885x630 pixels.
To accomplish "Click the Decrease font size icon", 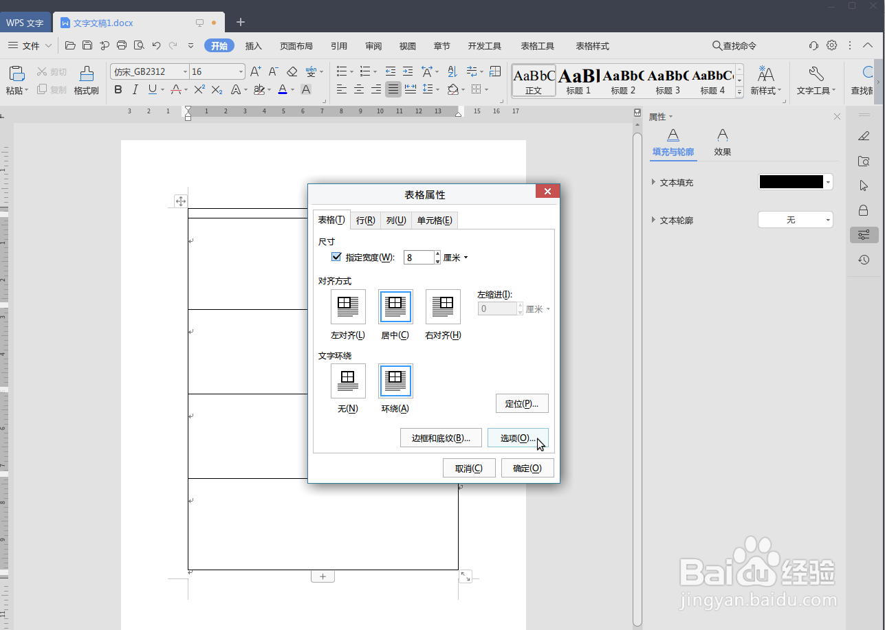I will pos(273,71).
